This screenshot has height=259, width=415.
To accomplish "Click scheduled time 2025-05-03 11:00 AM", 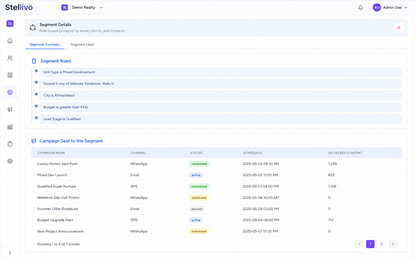I will pyautogui.click(x=260, y=175).
